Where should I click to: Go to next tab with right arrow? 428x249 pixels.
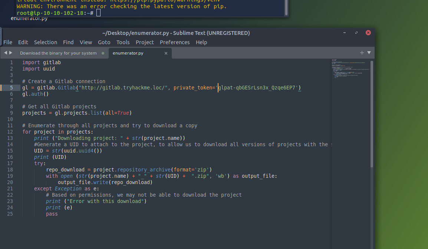[x=11, y=53]
